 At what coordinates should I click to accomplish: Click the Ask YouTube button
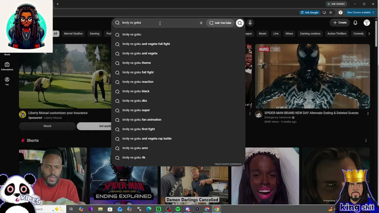pyautogui.click(x=220, y=23)
